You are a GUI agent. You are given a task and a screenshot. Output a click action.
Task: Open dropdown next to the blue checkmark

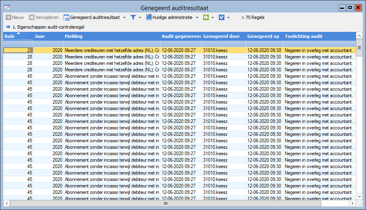228,18
